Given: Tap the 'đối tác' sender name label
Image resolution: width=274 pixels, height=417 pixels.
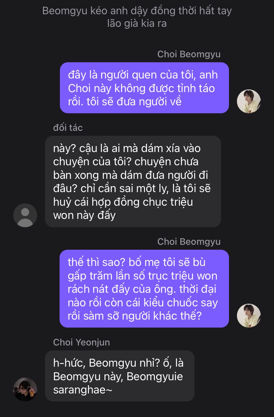Looking at the screenshot, I should click(68, 128).
